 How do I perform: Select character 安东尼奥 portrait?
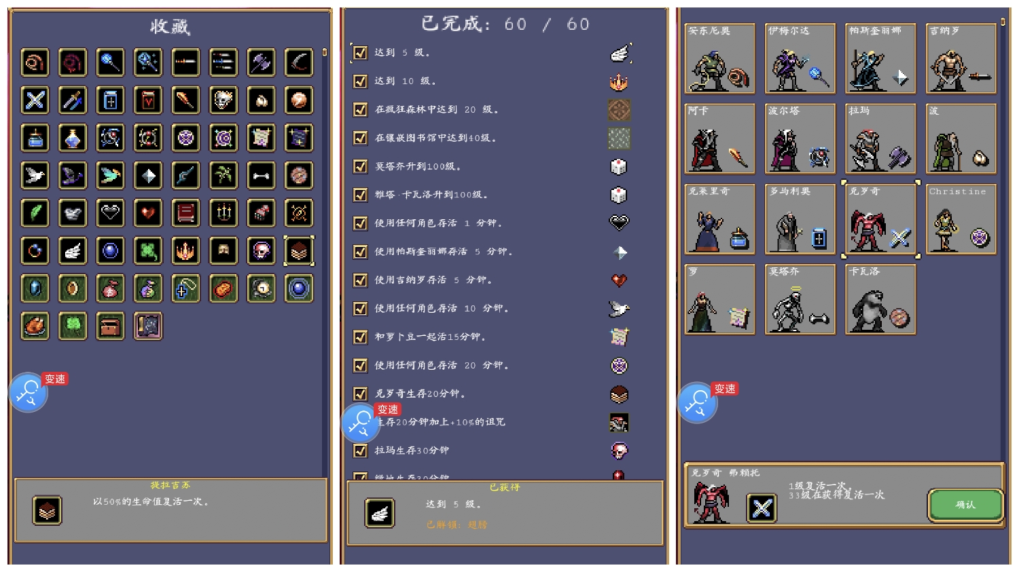720,58
